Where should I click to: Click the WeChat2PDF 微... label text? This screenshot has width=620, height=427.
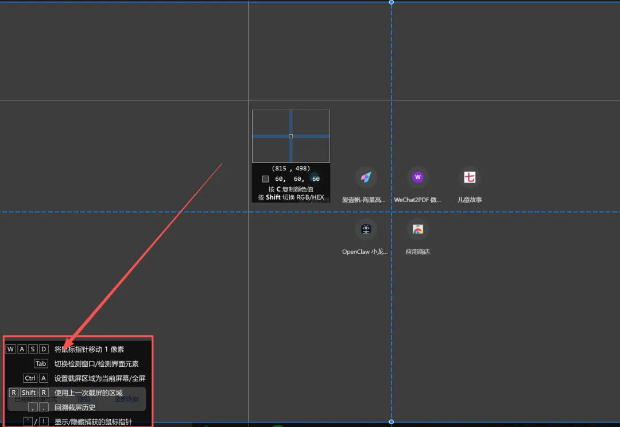click(x=417, y=200)
